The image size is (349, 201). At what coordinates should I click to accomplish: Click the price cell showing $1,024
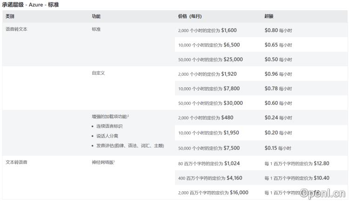coord(209,163)
